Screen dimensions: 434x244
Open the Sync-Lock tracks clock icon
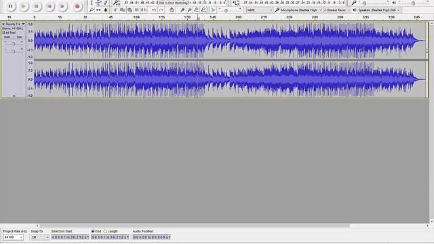(x=172, y=10)
